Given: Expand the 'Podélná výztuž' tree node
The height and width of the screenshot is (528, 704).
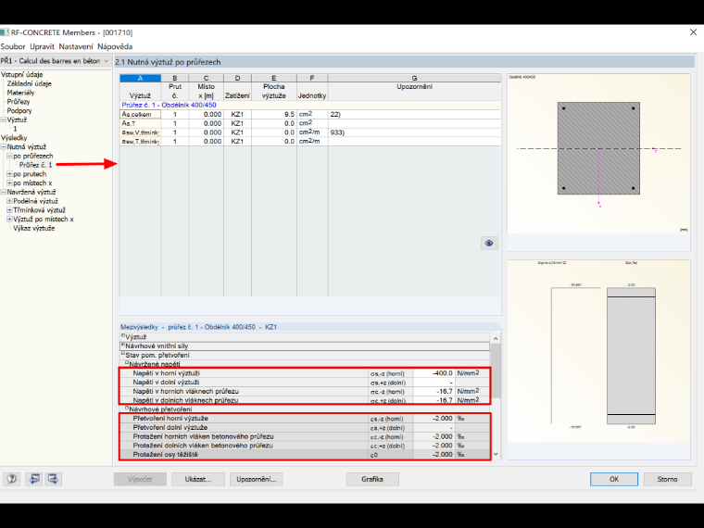Looking at the screenshot, I should (x=9, y=201).
